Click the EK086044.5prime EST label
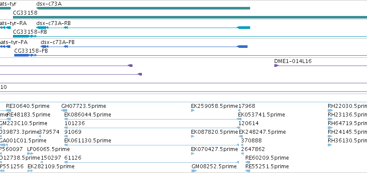 [x=88, y=115]
